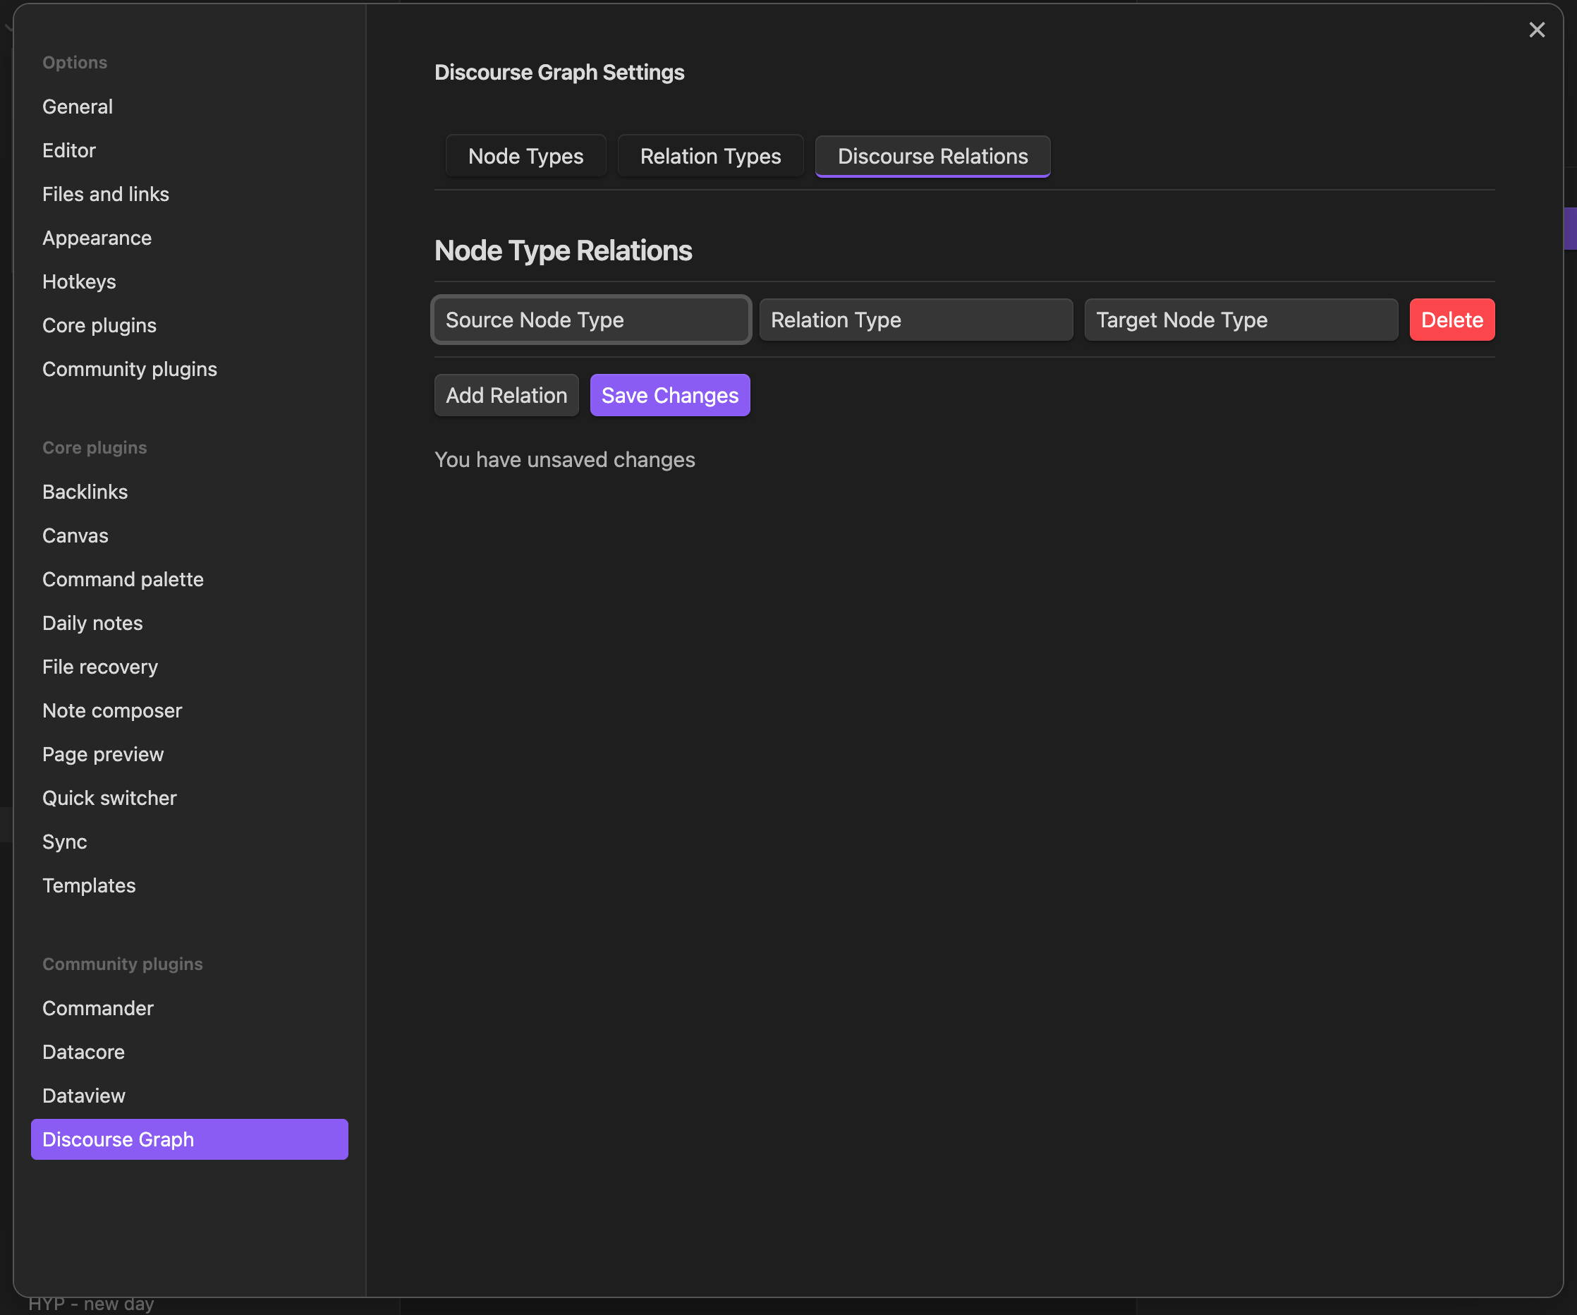1577x1315 pixels.
Task: Delete the node type relation row
Action: point(1451,320)
